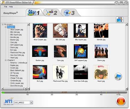Open the Help menu
Image resolution: width=130 pixels, height=109 pixels.
11,7
